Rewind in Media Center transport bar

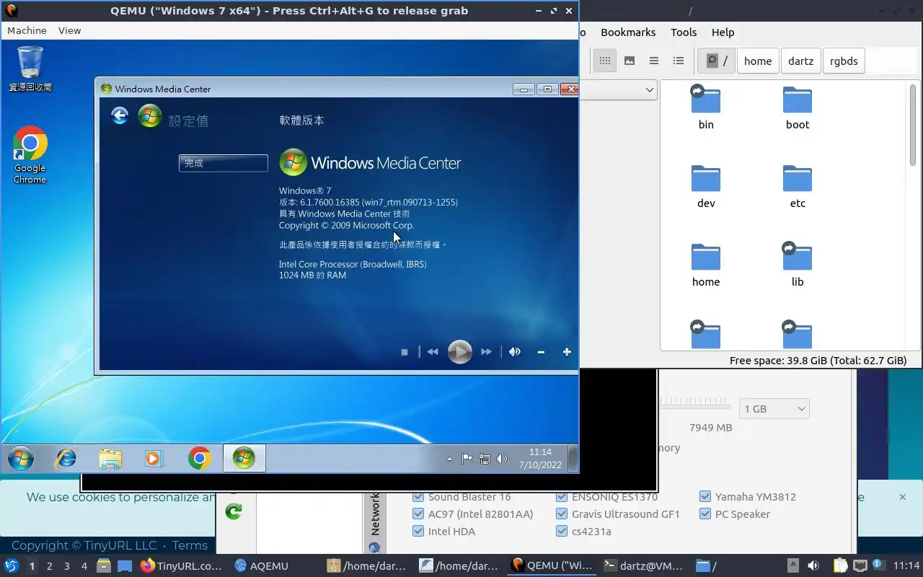[433, 352]
